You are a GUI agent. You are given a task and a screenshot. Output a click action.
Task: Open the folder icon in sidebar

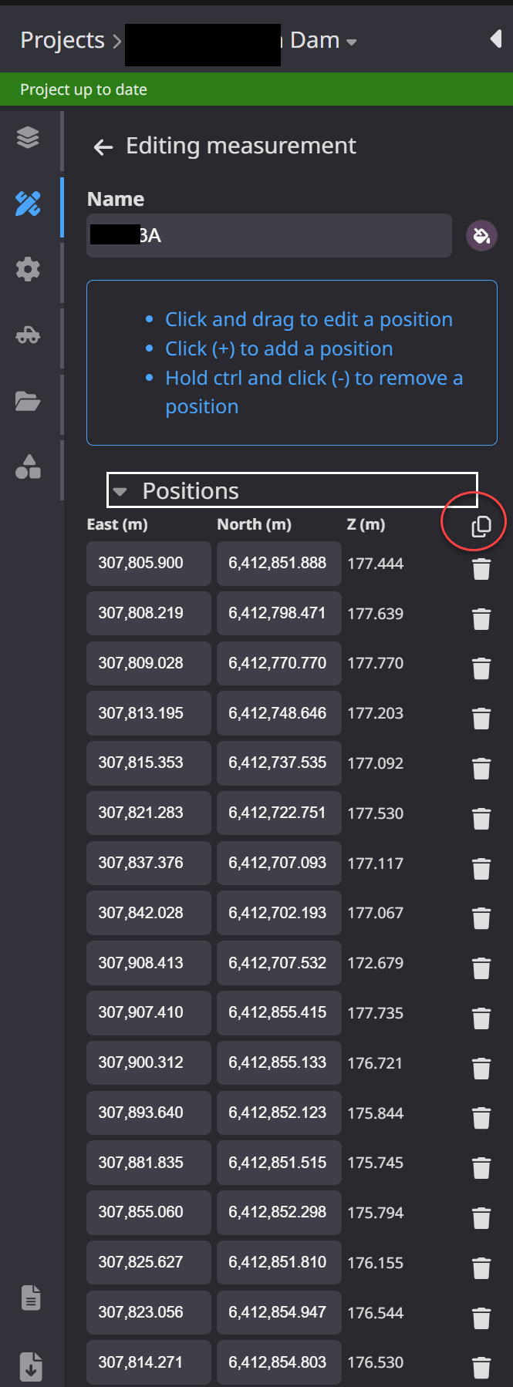tap(28, 401)
